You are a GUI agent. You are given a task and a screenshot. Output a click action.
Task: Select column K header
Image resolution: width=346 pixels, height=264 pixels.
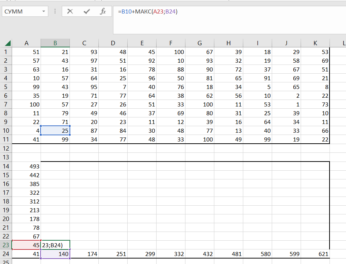pyautogui.click(x=315, y=43)
